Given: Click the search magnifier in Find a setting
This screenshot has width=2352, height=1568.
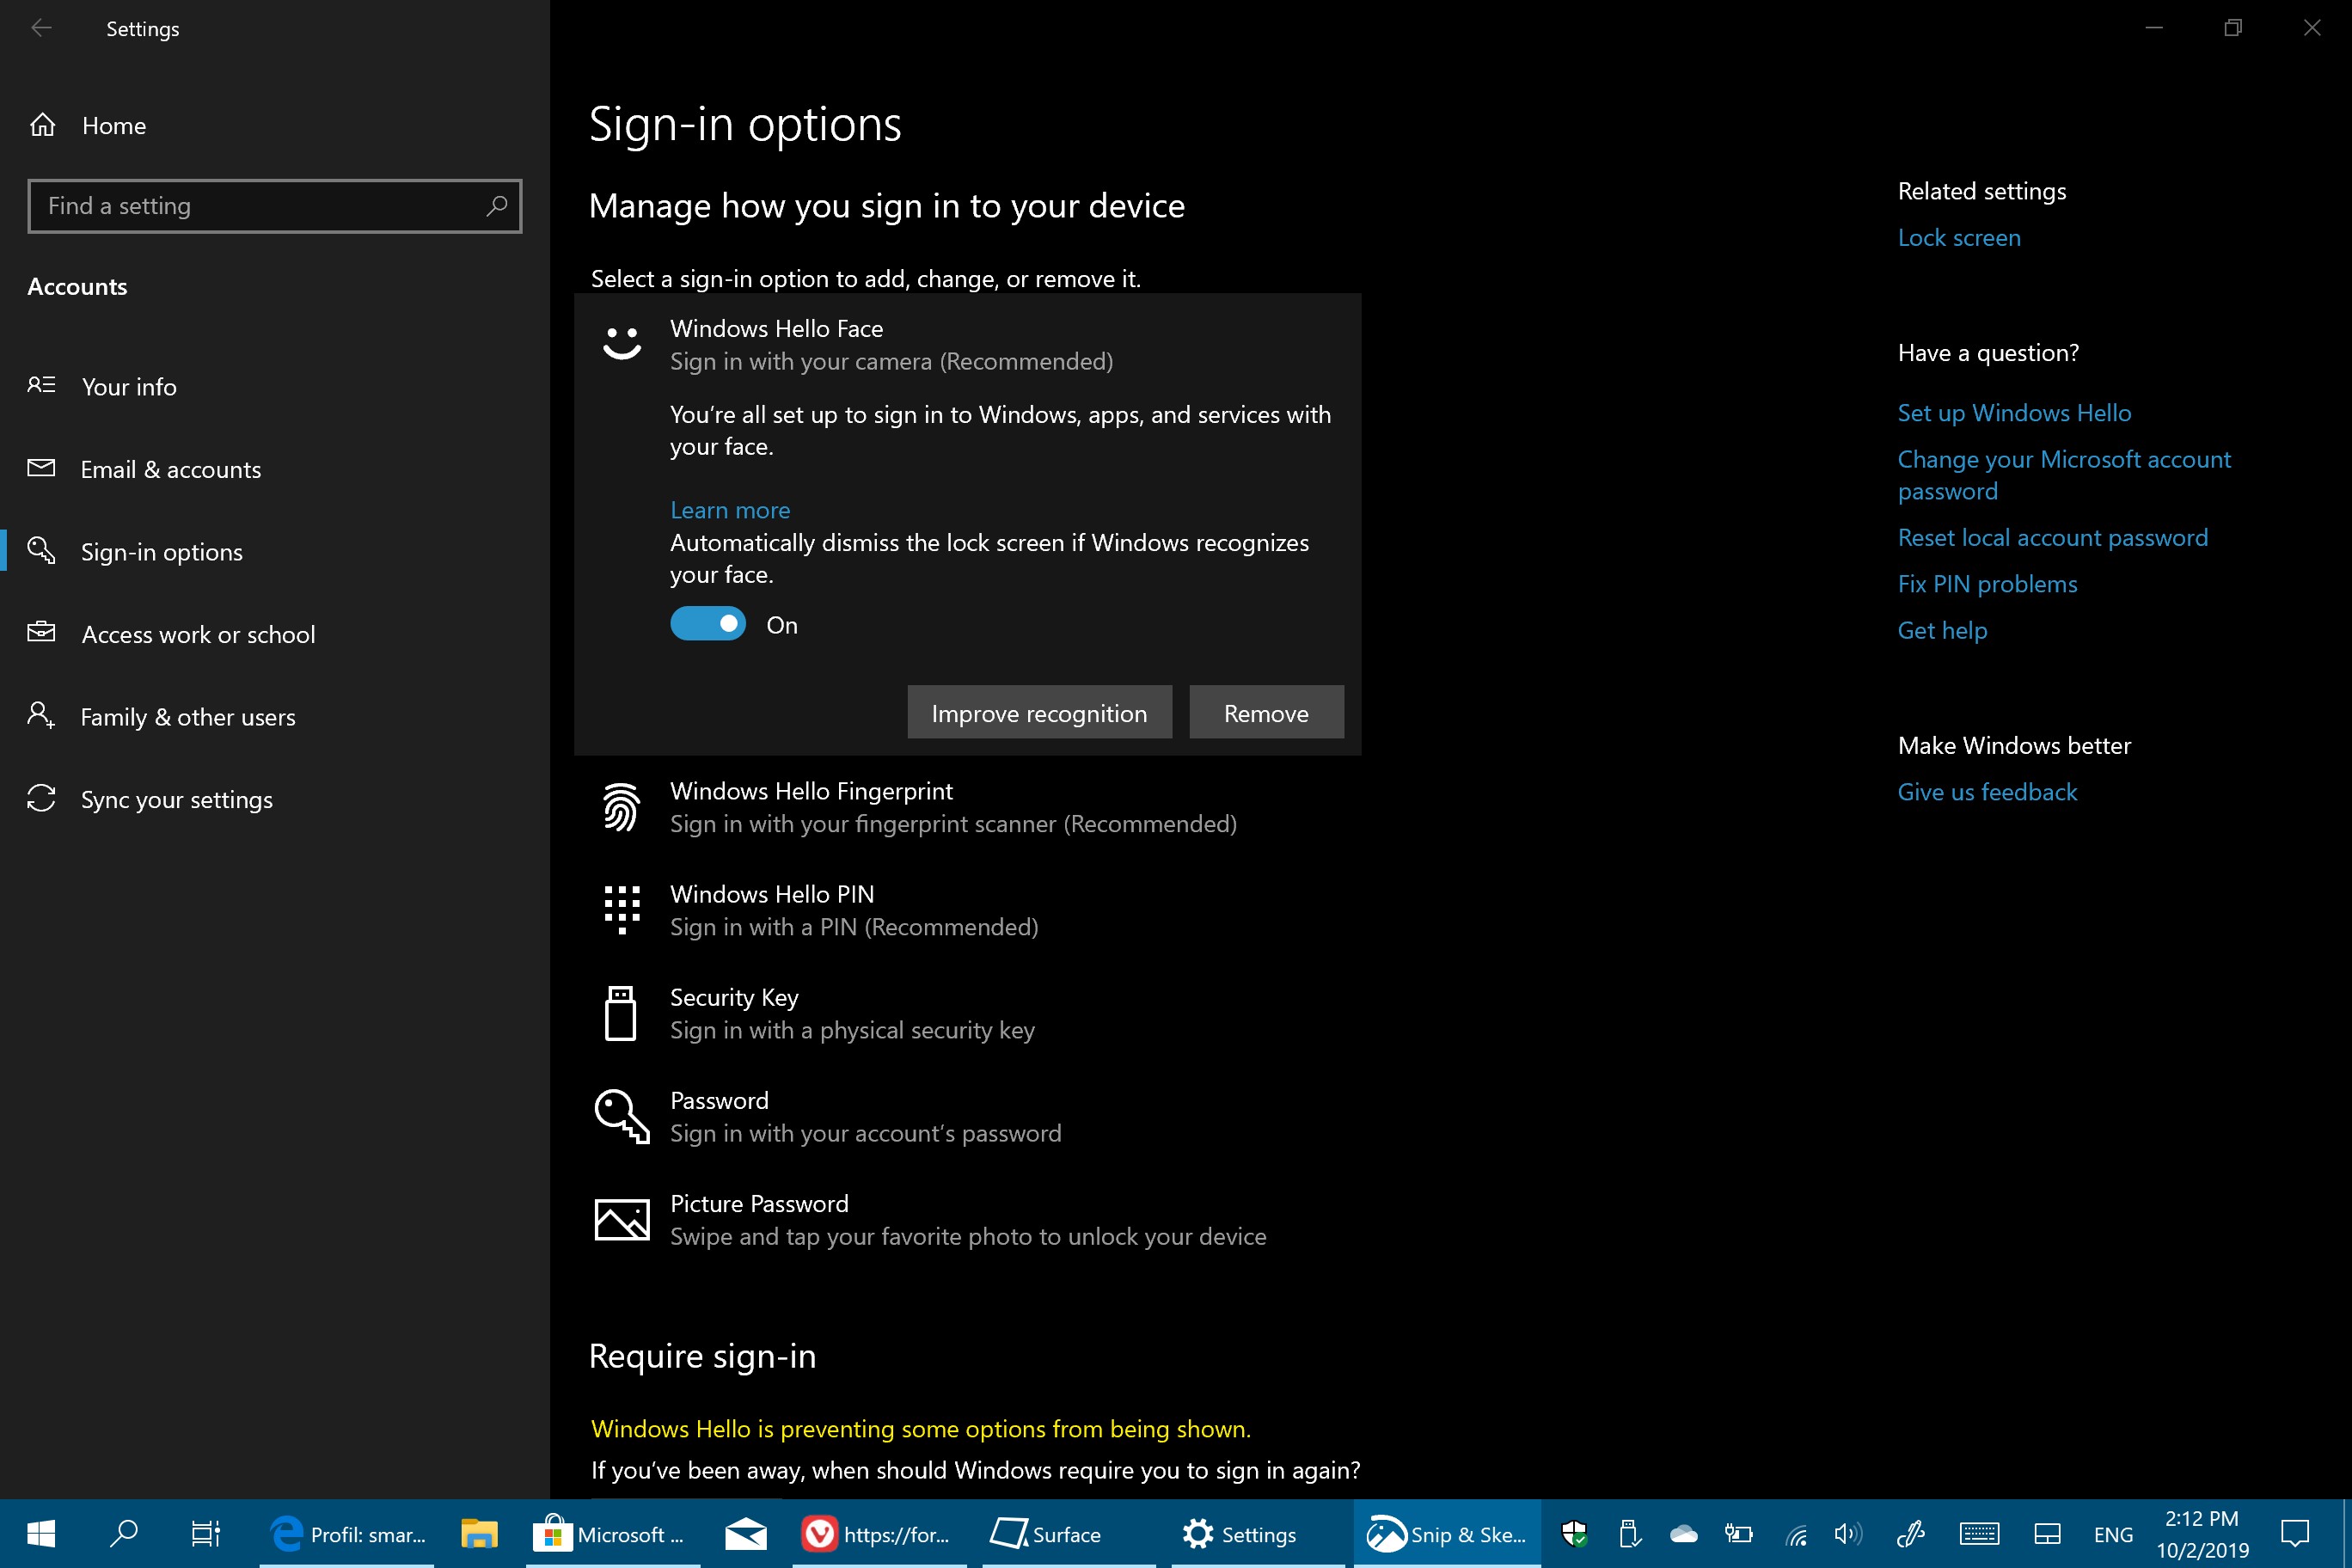Looking at the screenshot, I should pyautogui.click(x=496, y=206).
